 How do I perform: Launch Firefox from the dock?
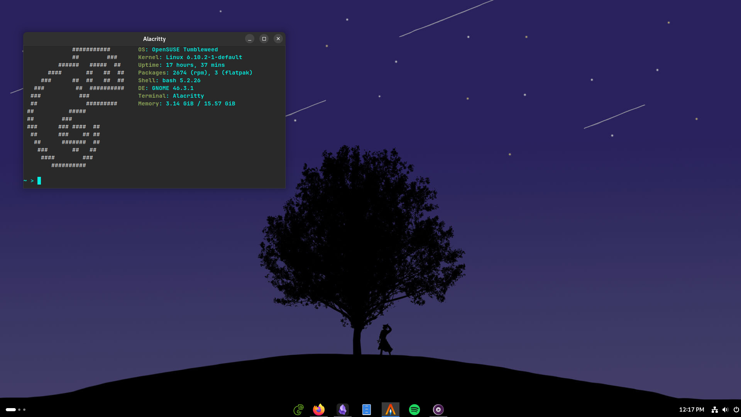click(319, 410)
